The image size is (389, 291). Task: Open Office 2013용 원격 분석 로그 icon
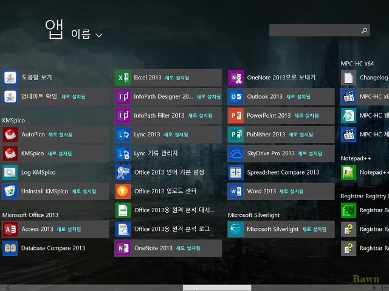coord(123,229)
